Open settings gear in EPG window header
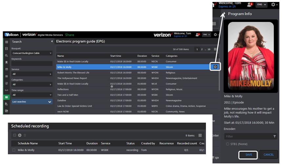This screenshot has height=166, width=282. tap(215, 35)
